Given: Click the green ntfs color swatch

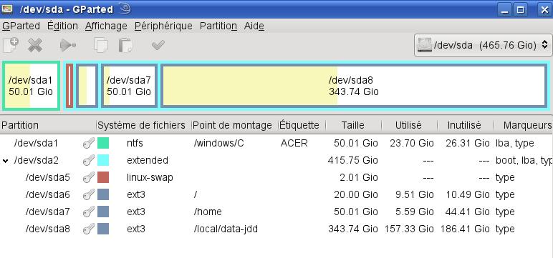Looking at the screenshot, I should pyautogui.click(x=103, y=143).
